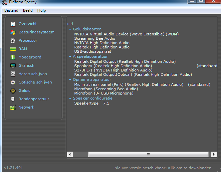Collapse the Geluidskaarten group
Image resolution: width=221 pixels, height=172 pixels.
(70, 29)
